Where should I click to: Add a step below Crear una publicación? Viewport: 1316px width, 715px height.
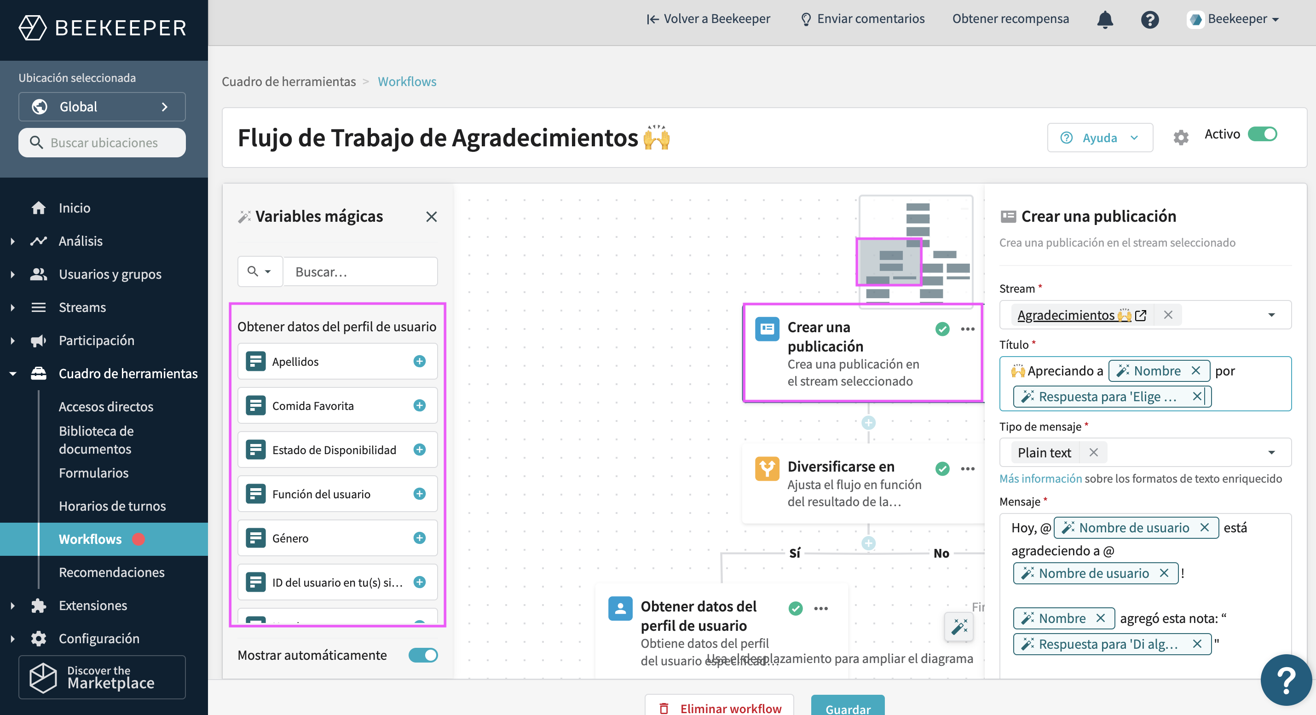pyautogui.click(x=868, y=423)
